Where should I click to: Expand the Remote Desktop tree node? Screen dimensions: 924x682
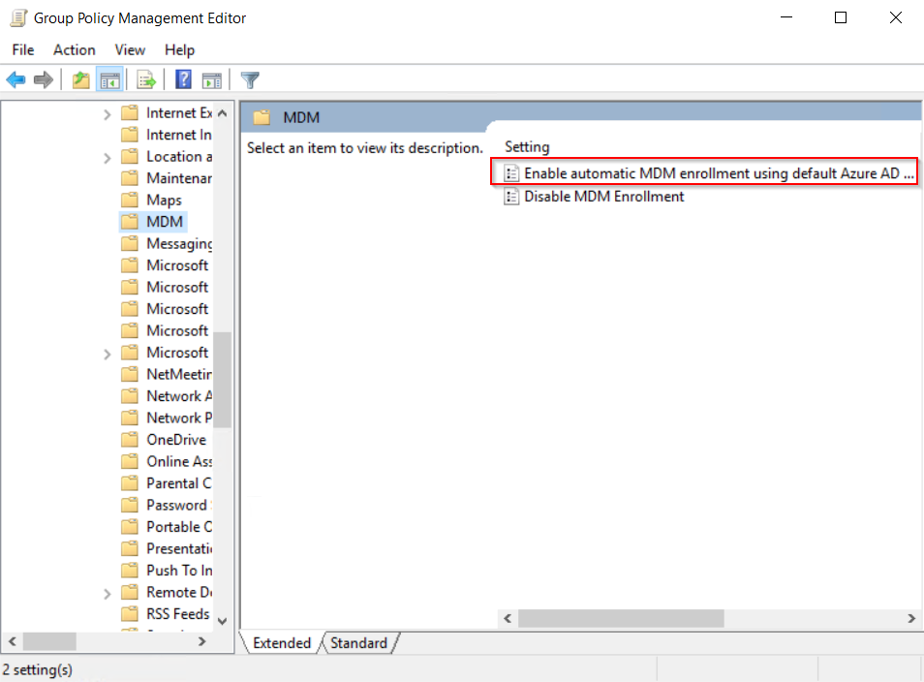(x=107, y=594)
